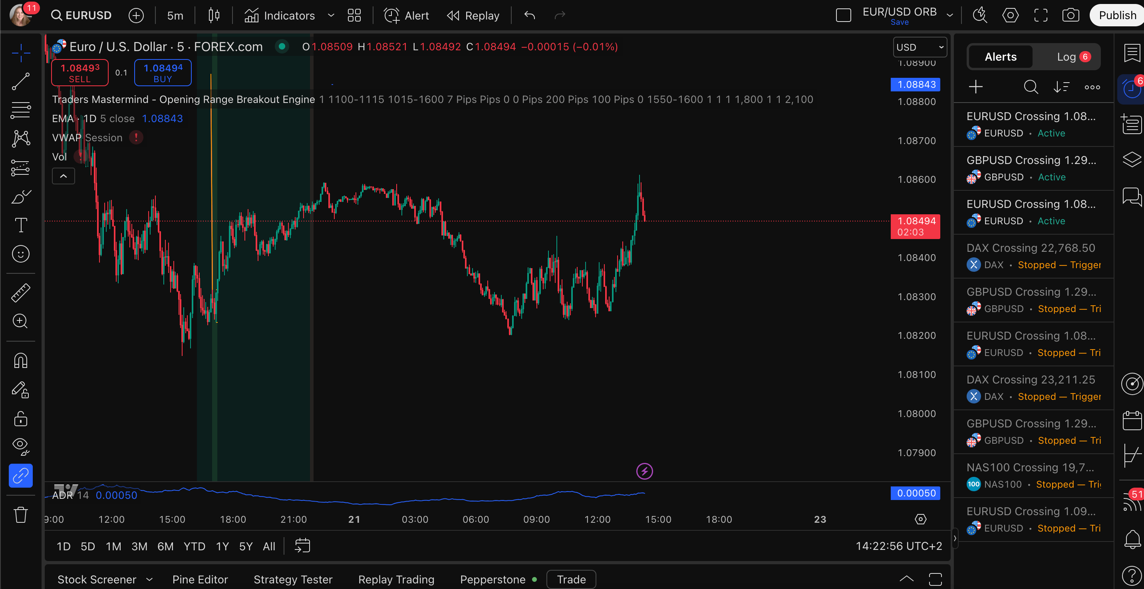Open the object tree layers icon
1144x589 pixels.
1132,159
